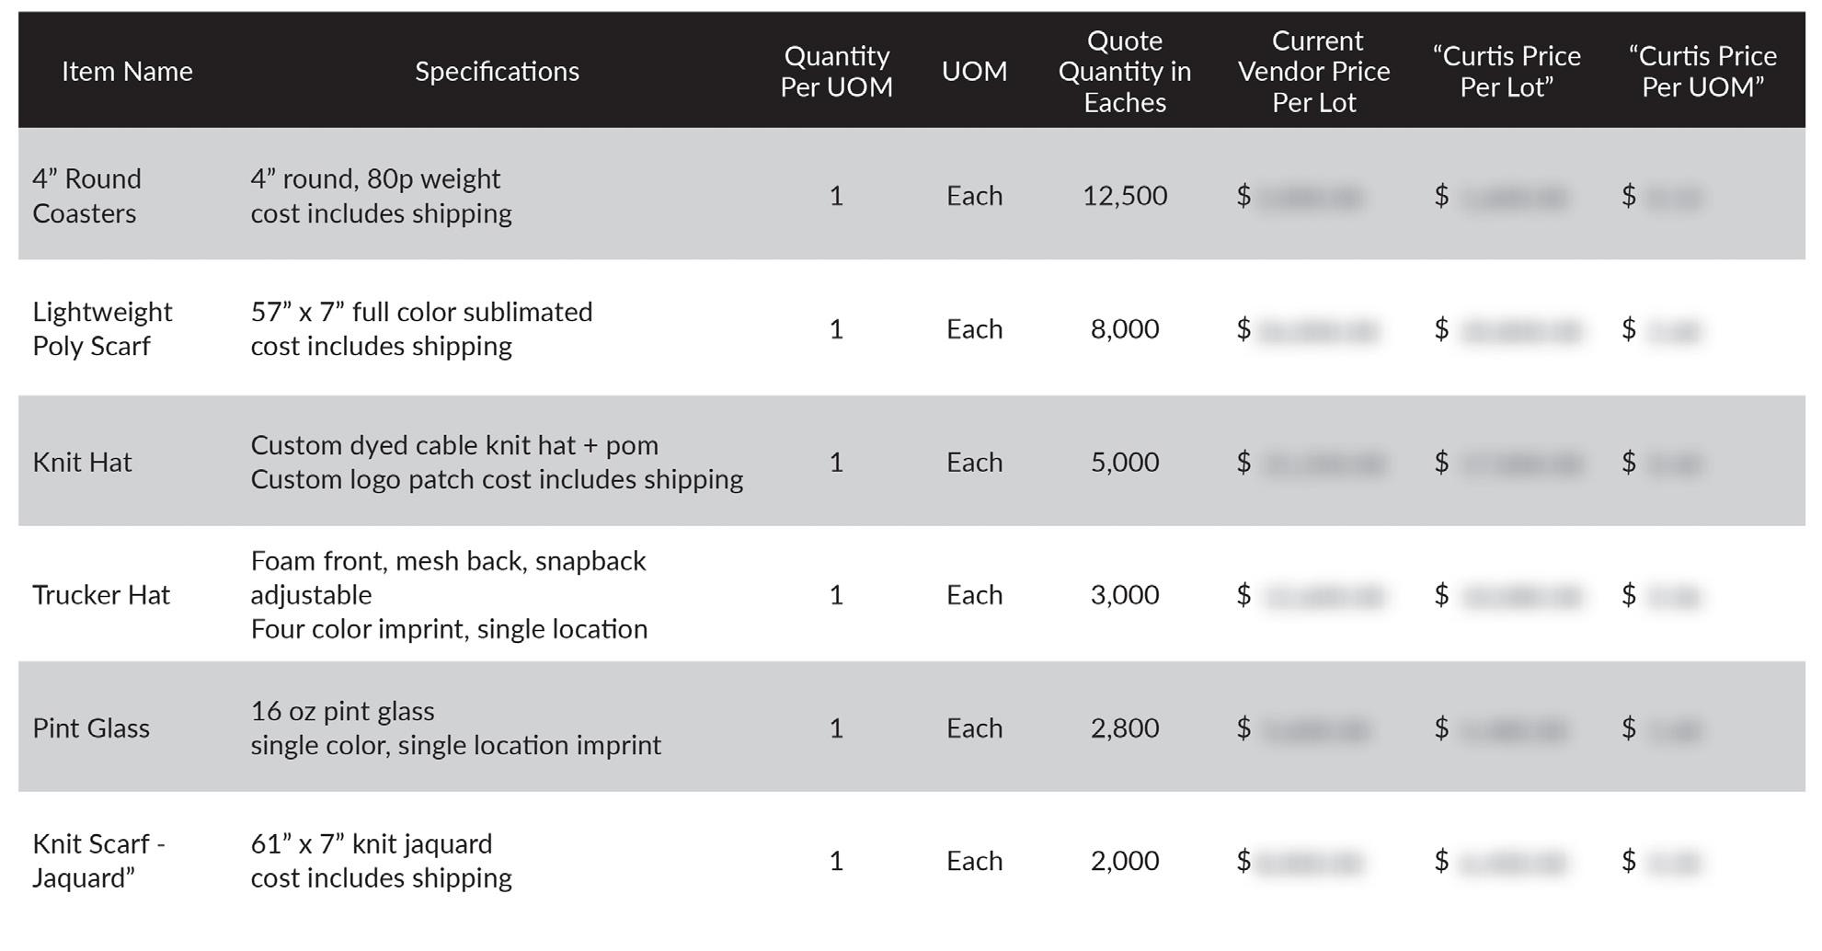Select the 8,000 quote quantity value

1124,328
